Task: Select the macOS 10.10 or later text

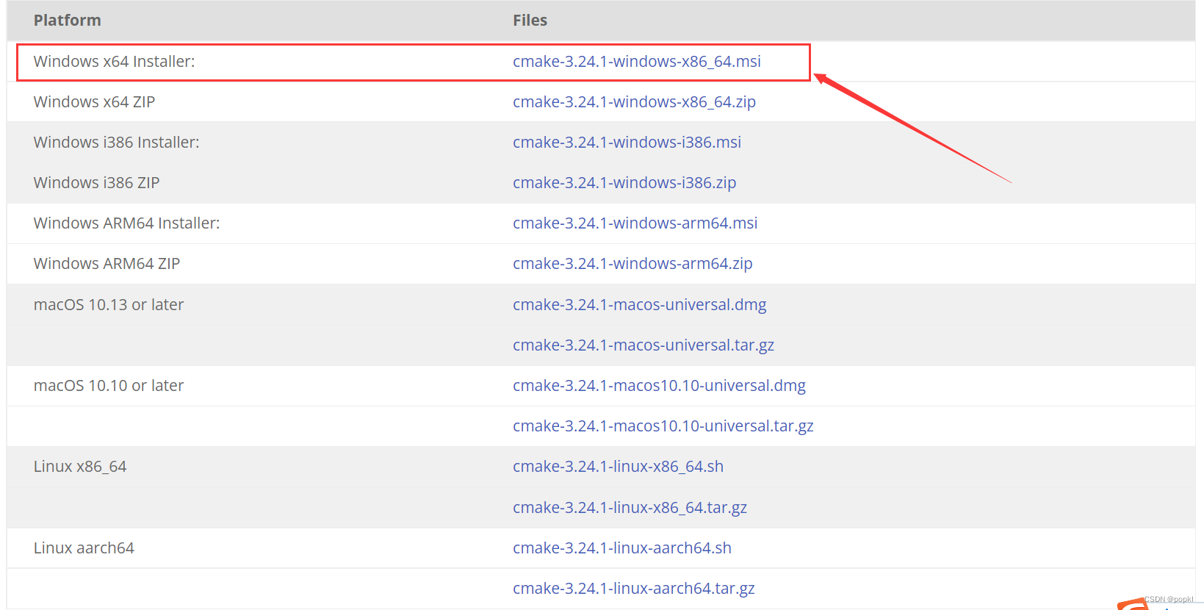Action: click(x=109, y=386)
